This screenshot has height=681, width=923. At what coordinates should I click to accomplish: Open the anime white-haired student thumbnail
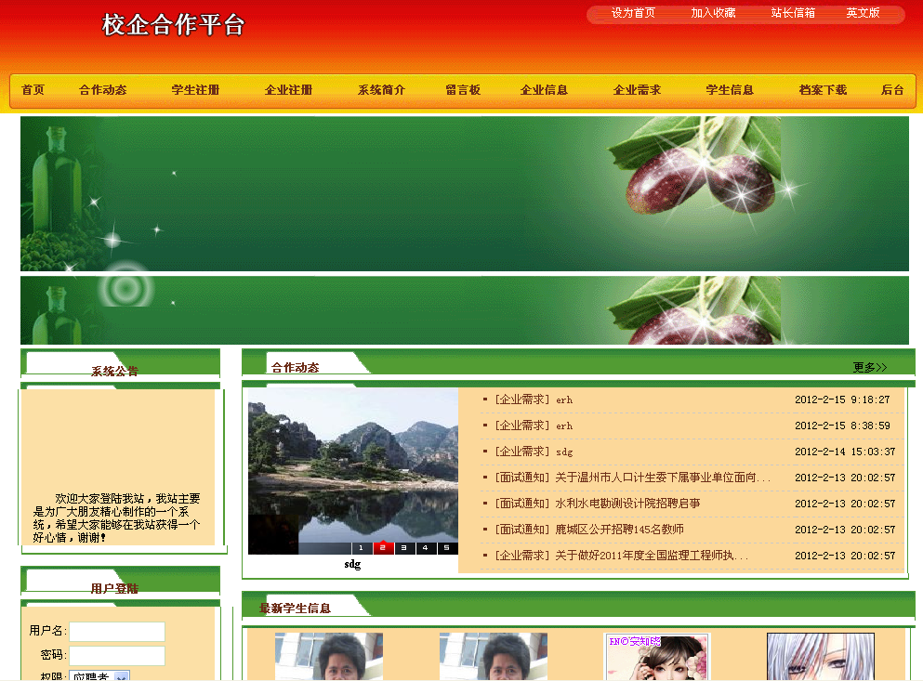[807, 658]
